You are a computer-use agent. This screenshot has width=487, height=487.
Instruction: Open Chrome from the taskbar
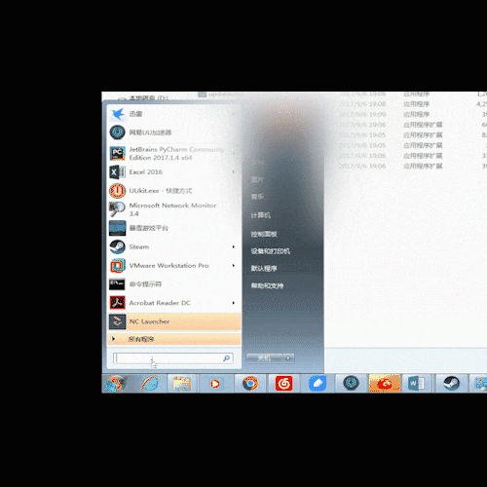[x=250, y=384]
